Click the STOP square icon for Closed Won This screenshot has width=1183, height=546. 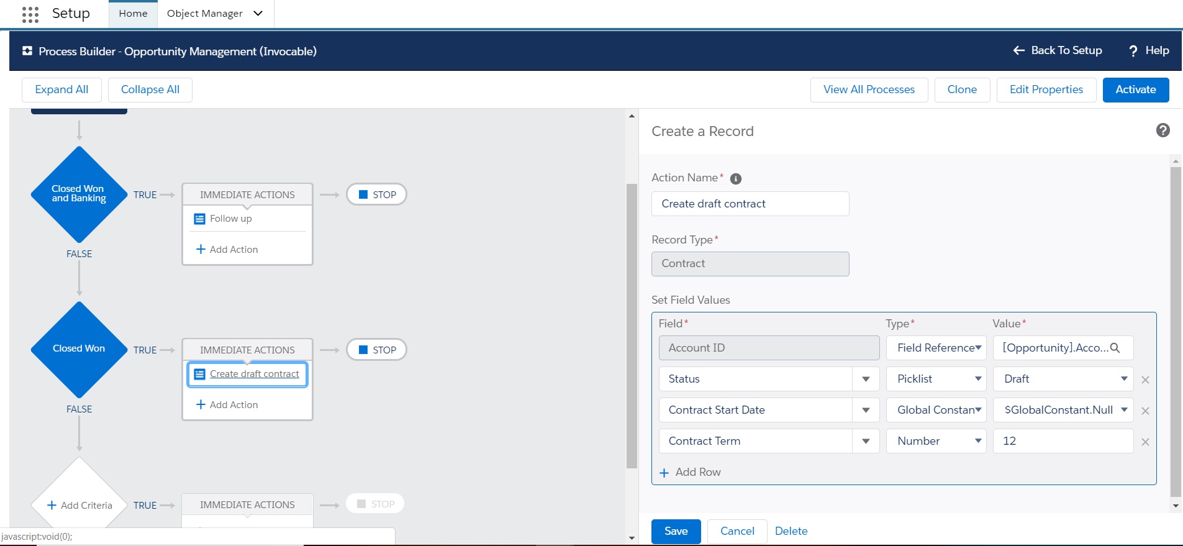(x=363, y=350)
